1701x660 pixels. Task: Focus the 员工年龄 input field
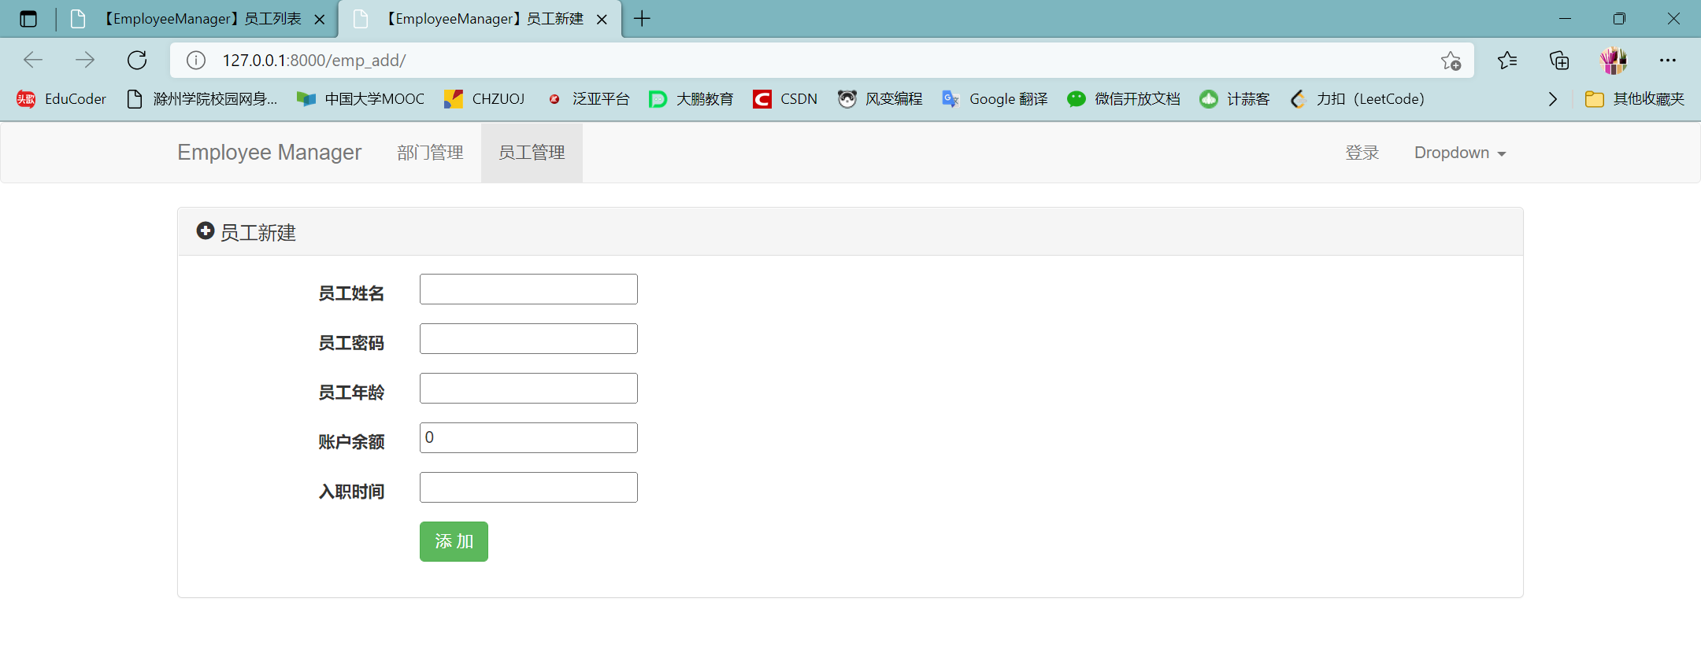click(528, 389)
